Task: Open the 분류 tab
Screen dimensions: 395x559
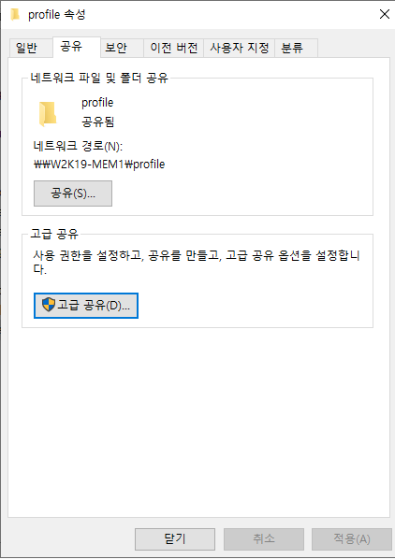Action: [296, 48]
